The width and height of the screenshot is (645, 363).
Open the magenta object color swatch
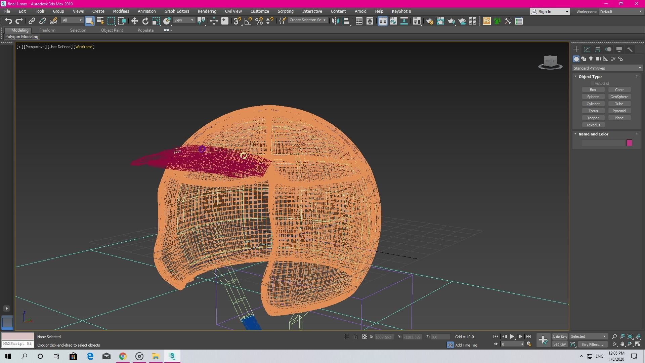click(629, 143)
